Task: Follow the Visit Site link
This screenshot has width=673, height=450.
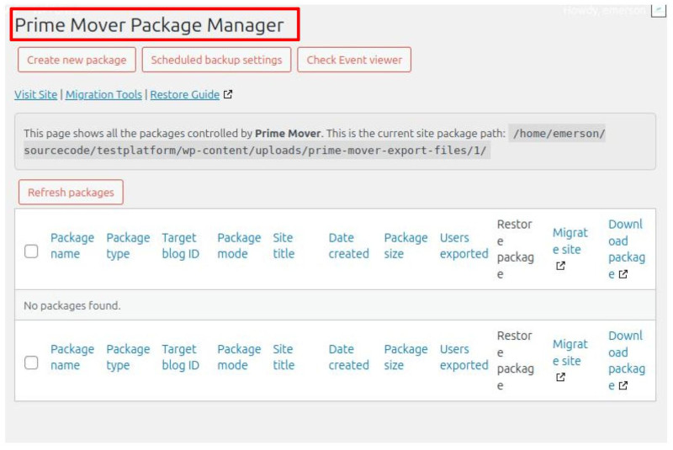Action: tap(35, 94)
